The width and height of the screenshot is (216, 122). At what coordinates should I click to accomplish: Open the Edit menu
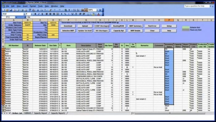pyautogui.click(x=13, y=6)
